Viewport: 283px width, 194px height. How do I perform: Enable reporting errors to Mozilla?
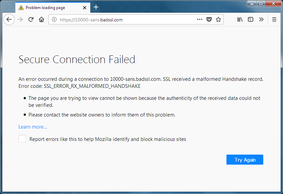tap(22, 139)
